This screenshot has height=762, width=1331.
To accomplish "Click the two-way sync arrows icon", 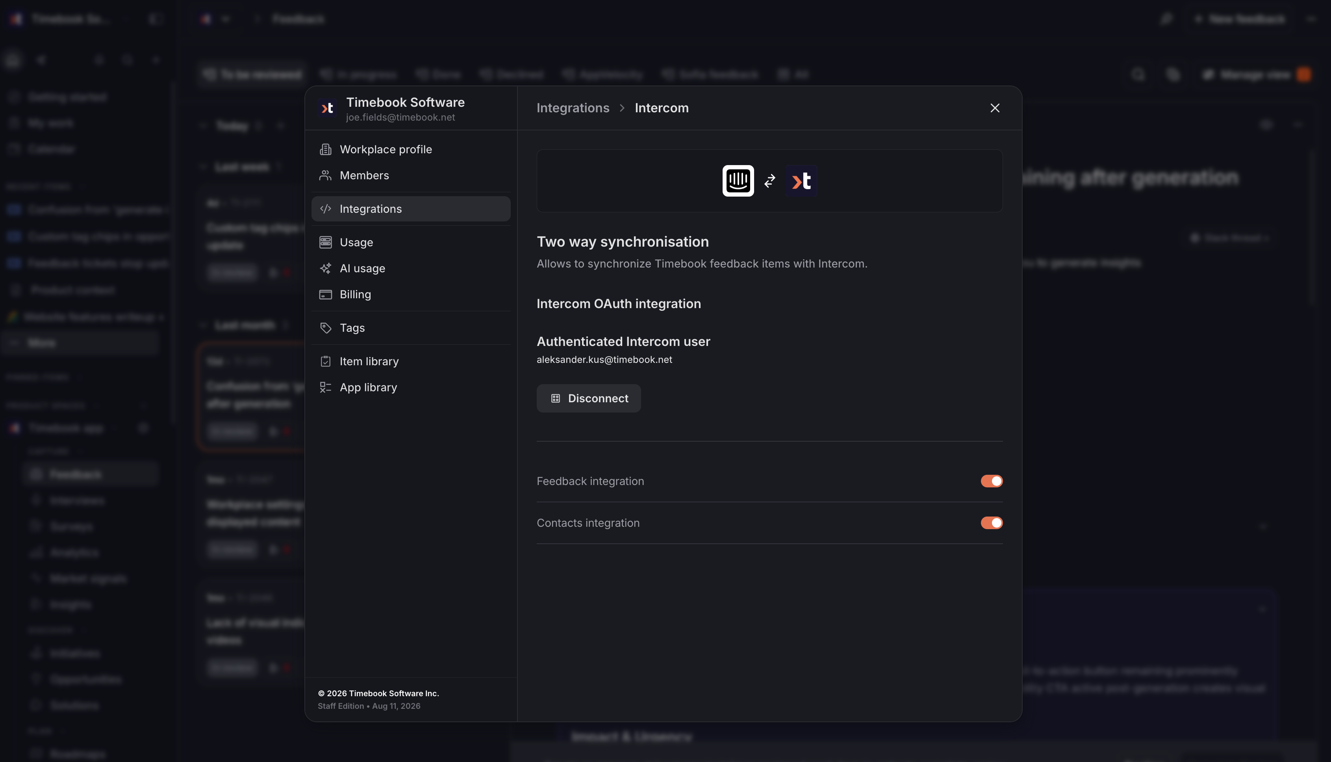I will click(x=769, y=180).
